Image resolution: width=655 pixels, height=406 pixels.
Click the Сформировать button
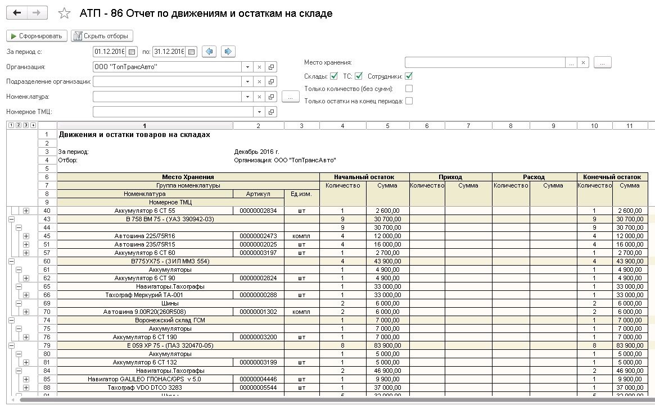tap(37, 36)
